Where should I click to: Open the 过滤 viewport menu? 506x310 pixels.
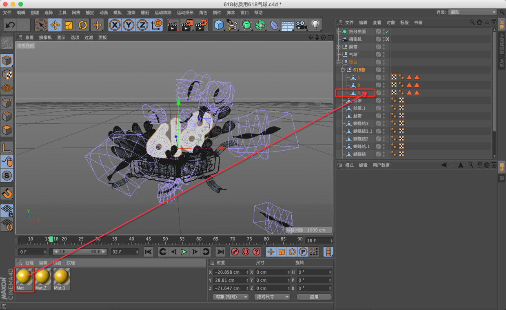coord(89,38)
